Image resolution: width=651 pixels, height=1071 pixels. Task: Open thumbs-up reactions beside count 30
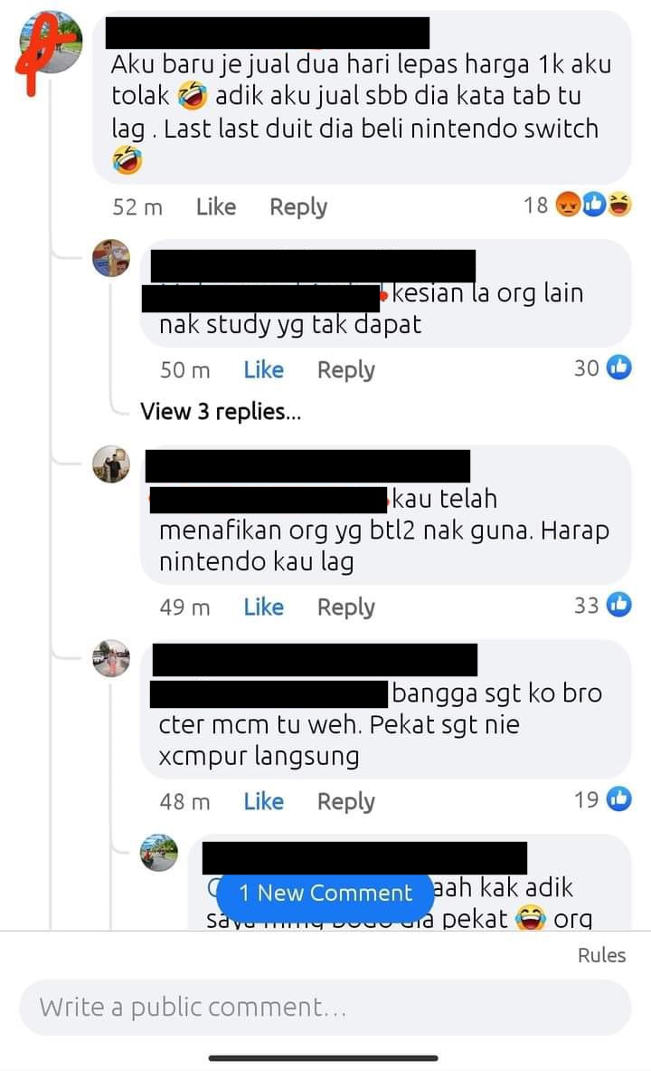pos(619,368)
